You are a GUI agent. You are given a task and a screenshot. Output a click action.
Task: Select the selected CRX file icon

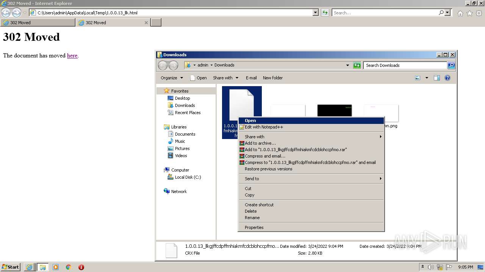click(242, 105)
